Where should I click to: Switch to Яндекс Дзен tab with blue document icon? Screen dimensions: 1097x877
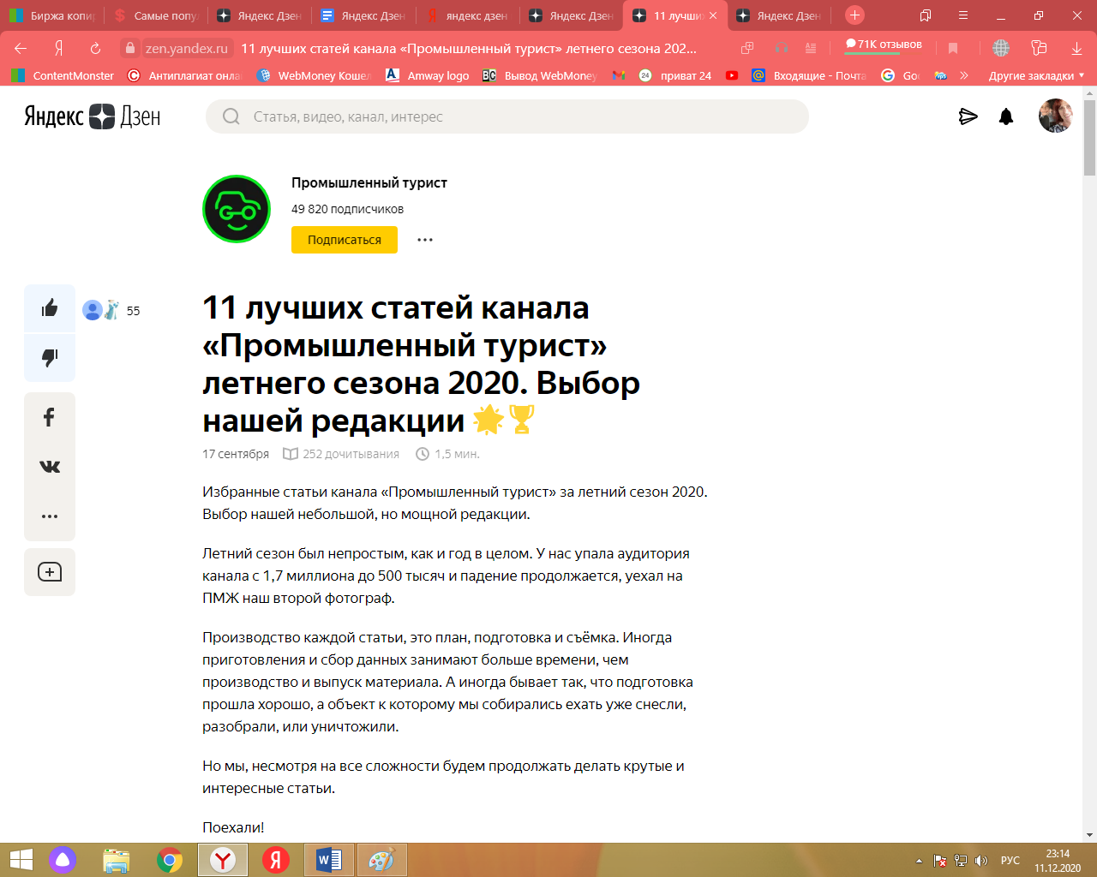point(364,15)
